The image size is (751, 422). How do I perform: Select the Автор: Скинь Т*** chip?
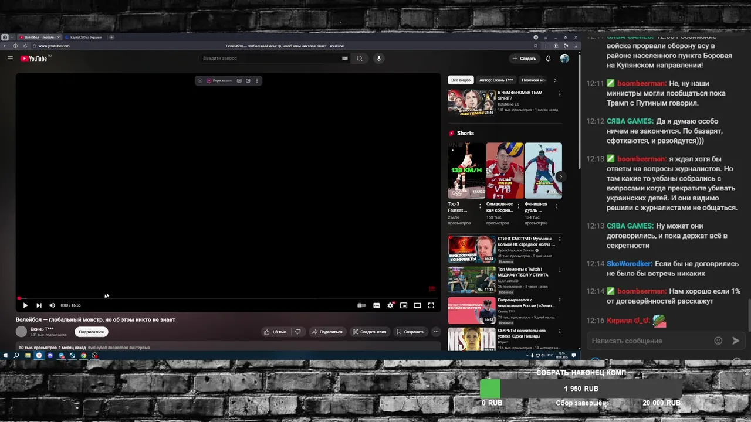pyautogui.click(x=496, y=80)
